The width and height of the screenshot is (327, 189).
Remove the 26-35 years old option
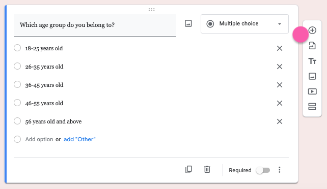[x=280, y=67]
